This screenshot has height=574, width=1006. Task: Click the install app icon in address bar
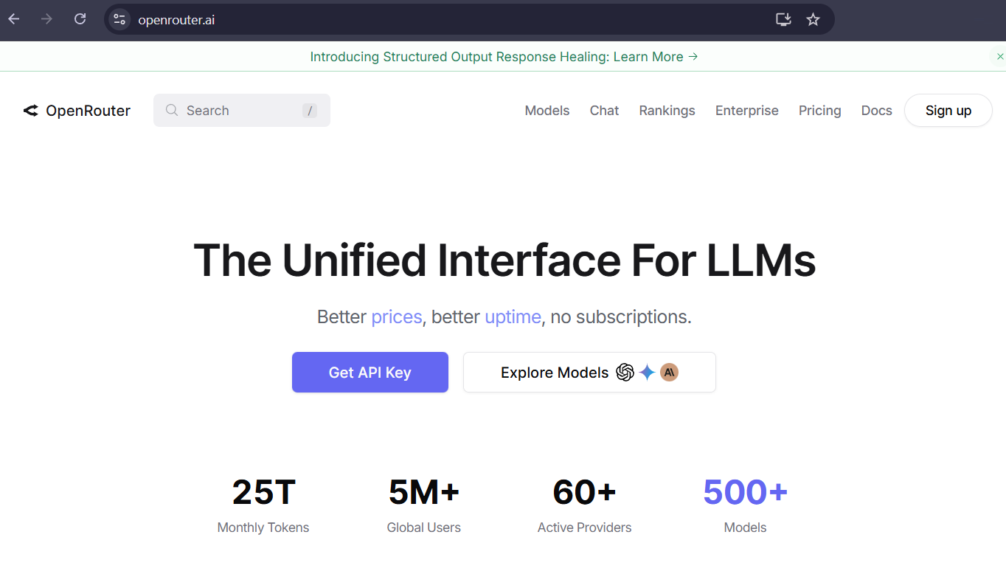click(783, 20)
